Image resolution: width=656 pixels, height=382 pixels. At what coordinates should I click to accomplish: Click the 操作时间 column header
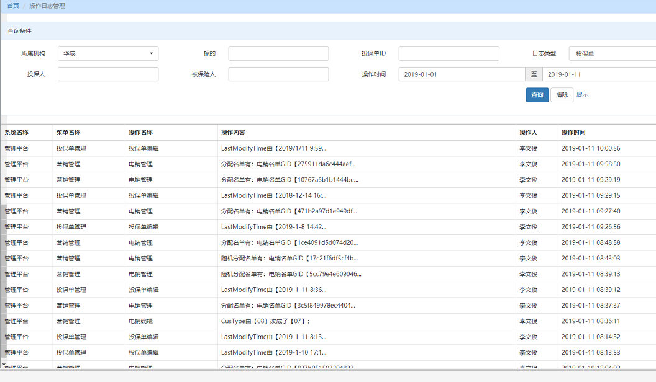point(573,133)
